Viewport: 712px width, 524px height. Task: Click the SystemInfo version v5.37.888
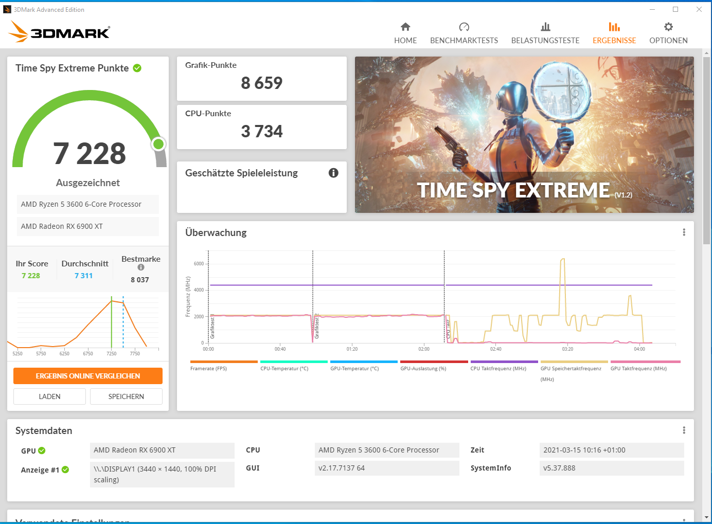(612, 468)
